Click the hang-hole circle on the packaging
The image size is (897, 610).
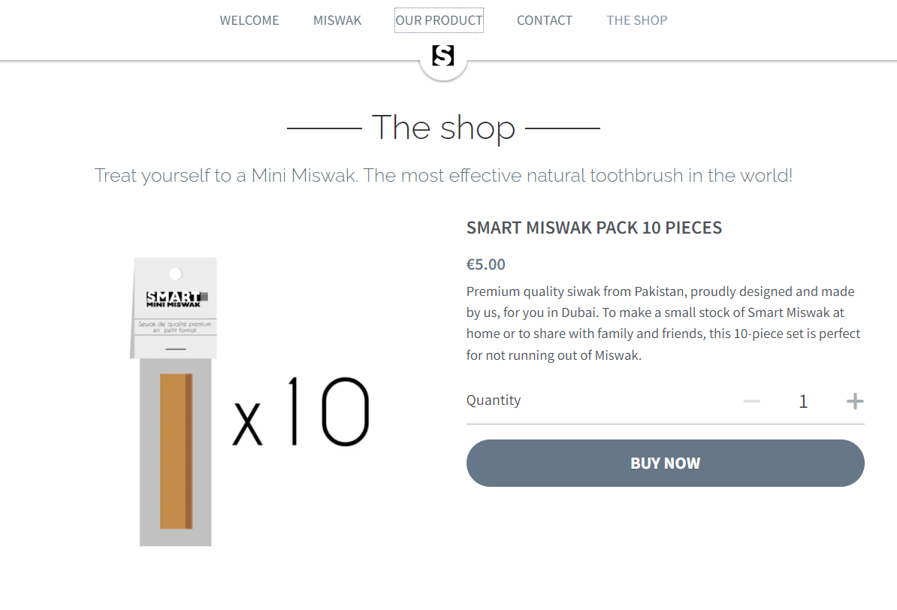[177, 272]
